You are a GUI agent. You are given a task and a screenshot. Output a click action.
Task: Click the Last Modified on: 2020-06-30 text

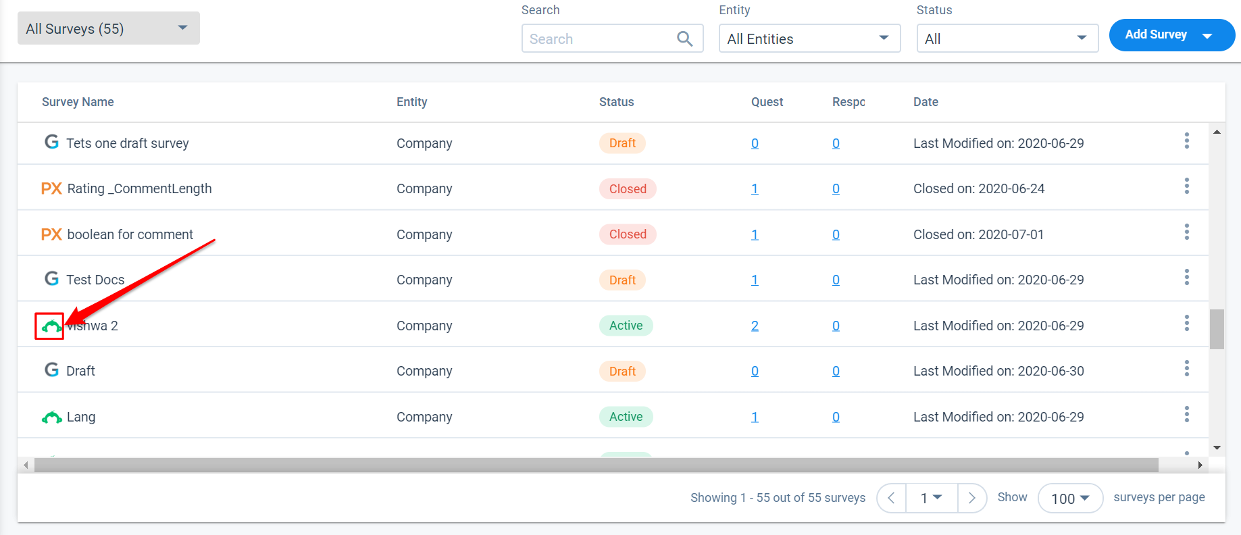[x=998, y=371]
